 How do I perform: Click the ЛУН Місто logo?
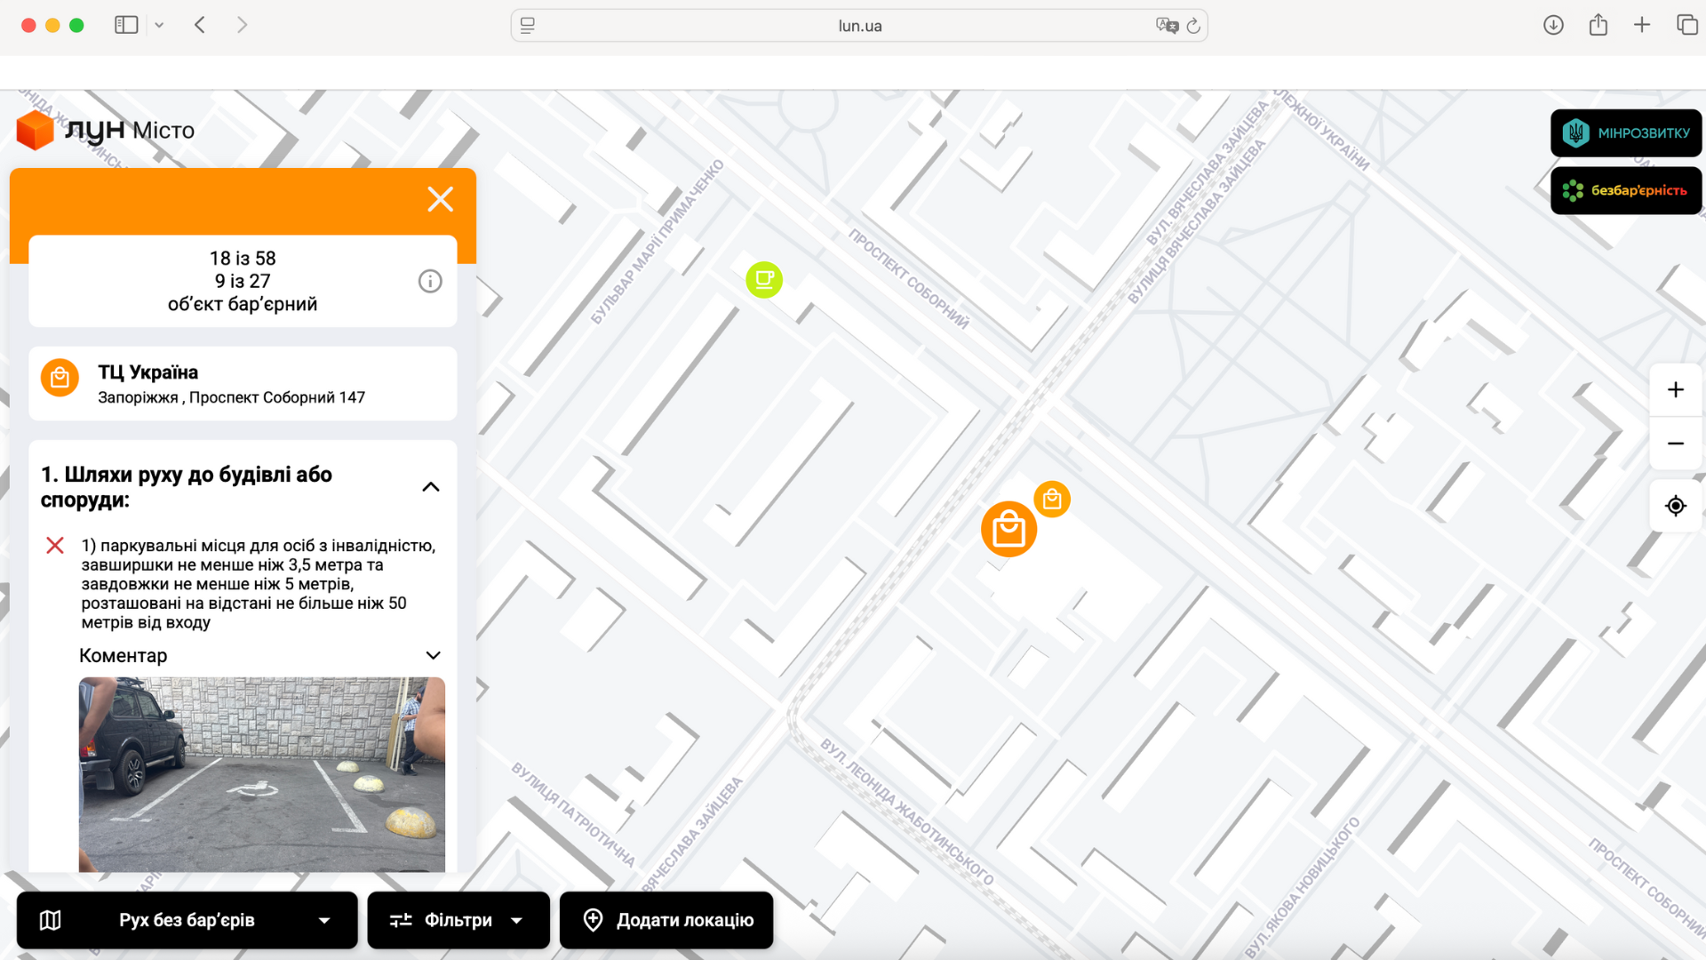(x=107, y=131)
